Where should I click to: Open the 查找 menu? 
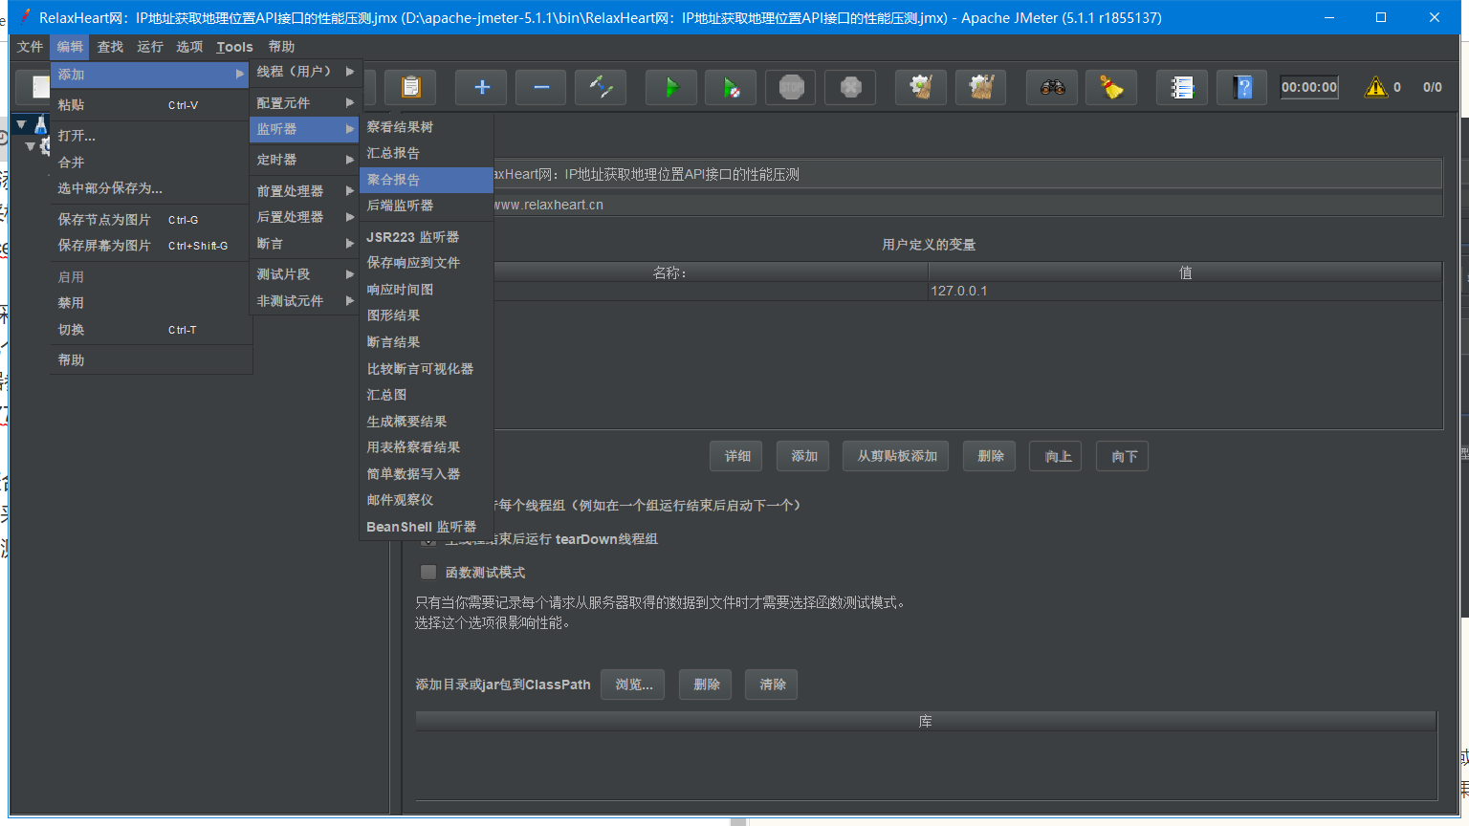[x=110, y=47]
